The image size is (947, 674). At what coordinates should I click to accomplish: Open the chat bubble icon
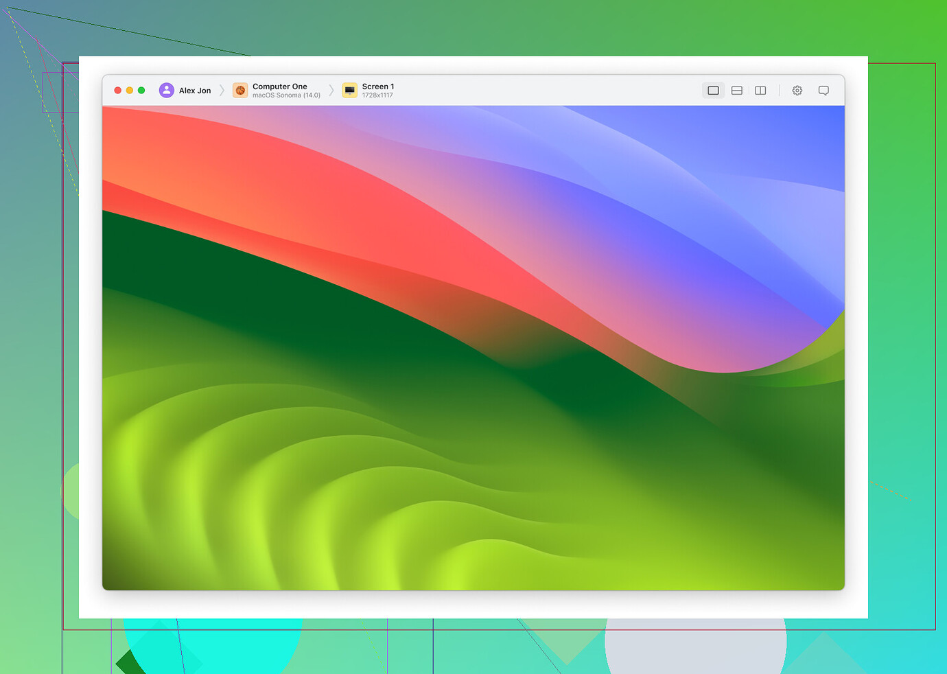point(823,91)
